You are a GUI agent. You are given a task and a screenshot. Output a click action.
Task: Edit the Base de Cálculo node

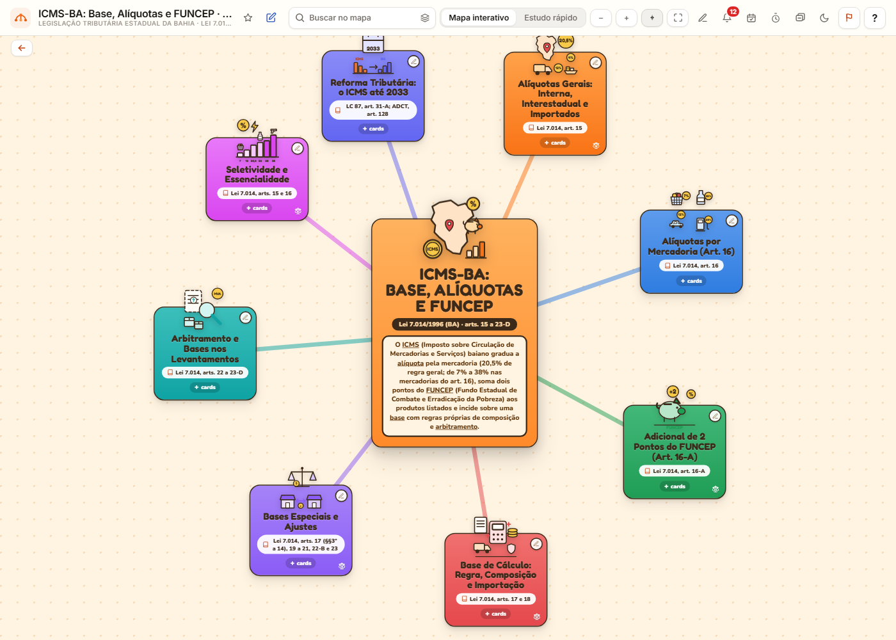coord(536,544)
